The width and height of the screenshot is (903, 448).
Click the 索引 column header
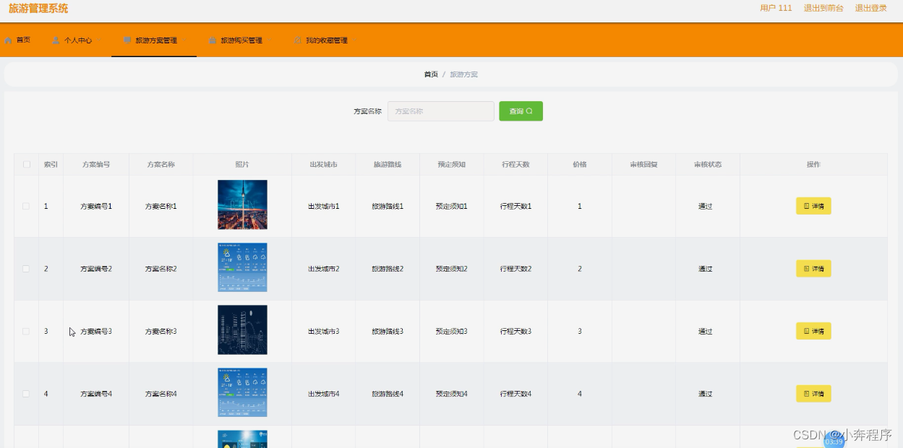(x=51, y=164)
